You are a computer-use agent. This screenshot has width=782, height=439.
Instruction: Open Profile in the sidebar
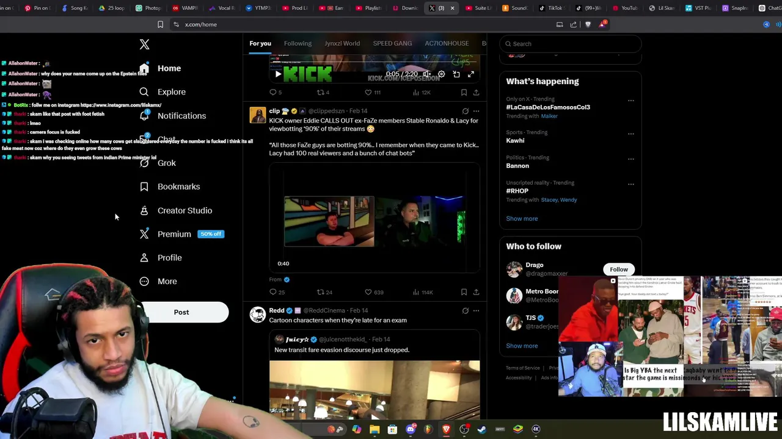click(161, 258)
